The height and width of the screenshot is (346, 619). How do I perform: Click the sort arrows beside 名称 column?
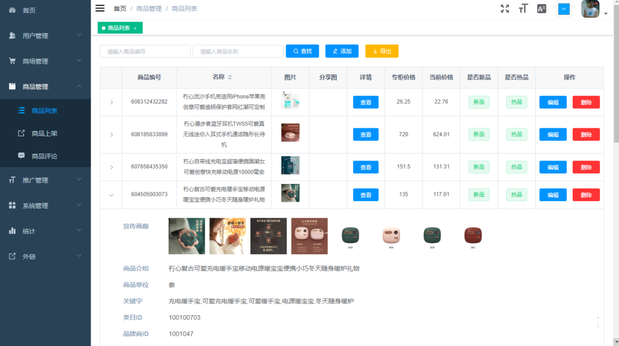[x=230, y=77]
